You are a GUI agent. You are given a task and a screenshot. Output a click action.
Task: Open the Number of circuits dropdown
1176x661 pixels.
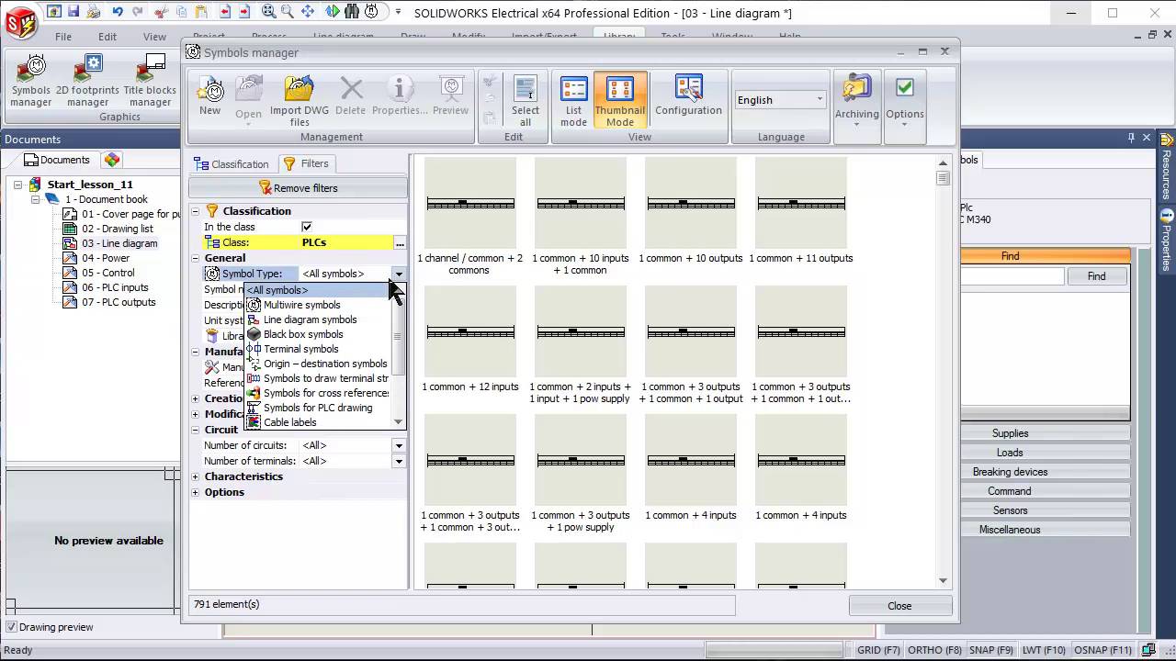coord(399,445)
